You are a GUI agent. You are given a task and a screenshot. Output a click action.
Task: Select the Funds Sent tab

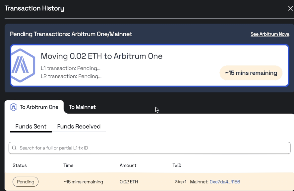pos(31,127)
